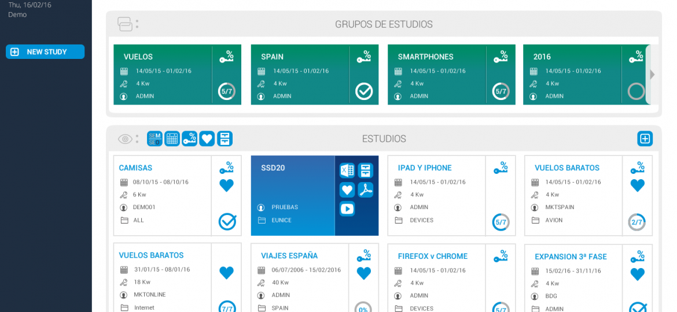
Task: Toggle favorite heart on VIAJES ESPAÑA study
Action: [363, 273]
